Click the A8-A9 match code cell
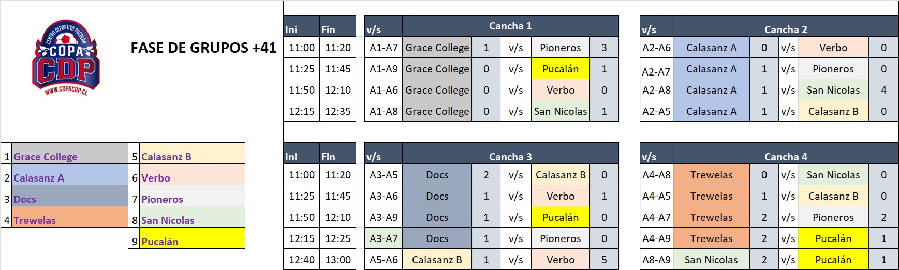899x270 pixels. (x=656, y=260)
